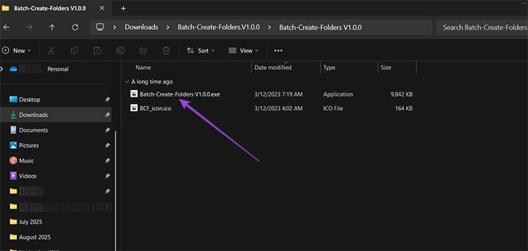Open the See more ellipsis menu
Screen dimensions: 528x251
[x=278, y=51]
